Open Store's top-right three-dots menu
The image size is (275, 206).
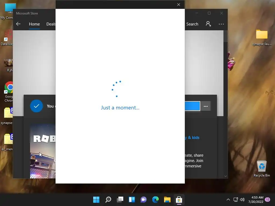(221, 24)
